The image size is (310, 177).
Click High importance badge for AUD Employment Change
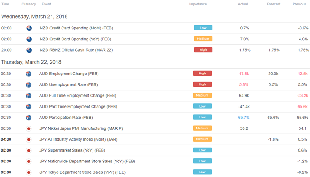tap(202, 73)
